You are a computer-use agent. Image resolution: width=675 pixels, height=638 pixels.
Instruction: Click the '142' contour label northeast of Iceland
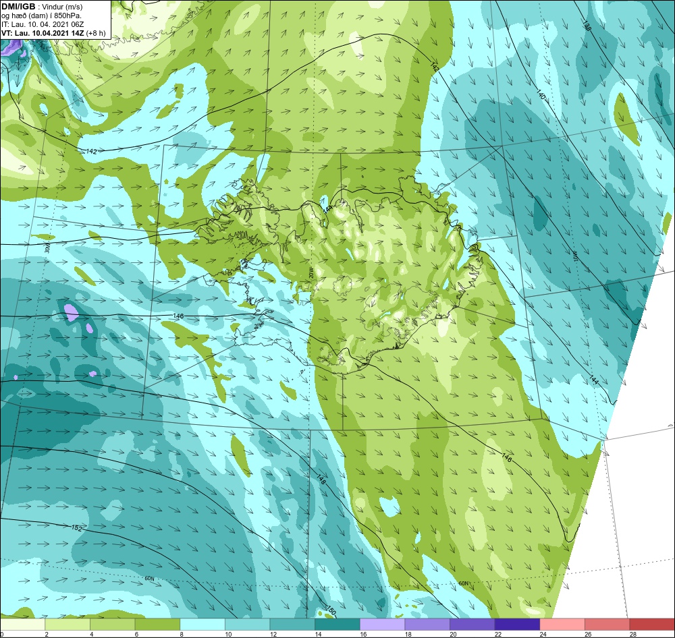click(434, 67)
